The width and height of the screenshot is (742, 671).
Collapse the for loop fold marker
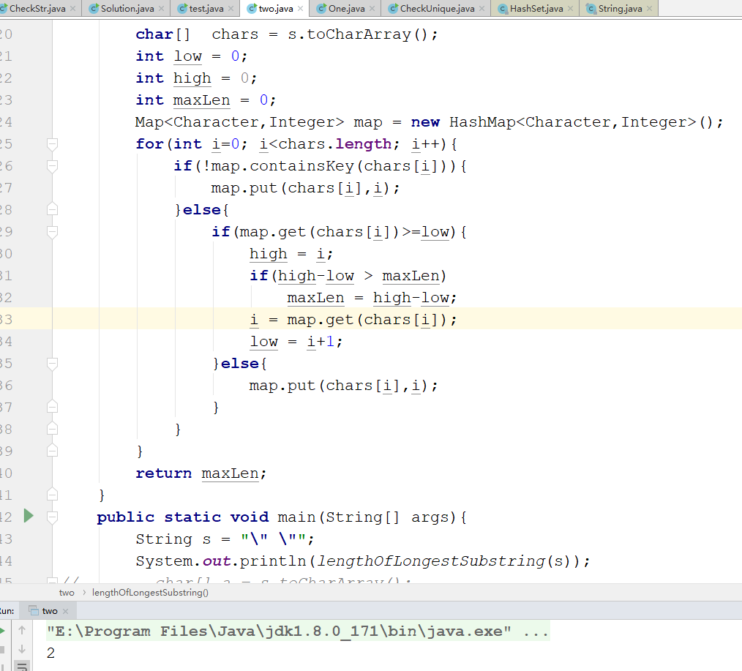point(52,143)
